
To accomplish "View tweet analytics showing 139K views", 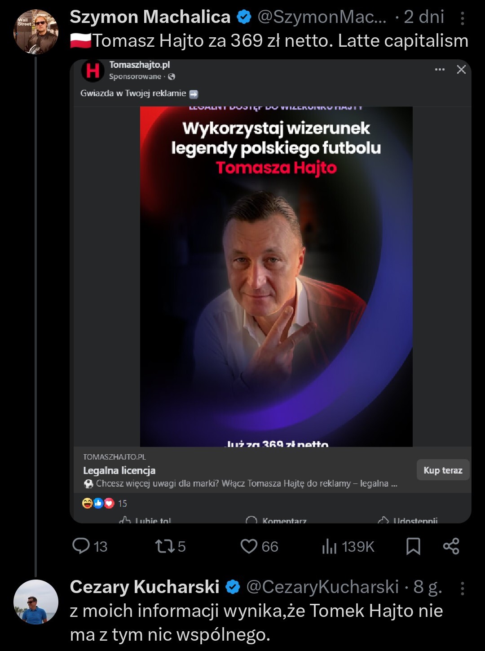I will [x=348, y=546].
